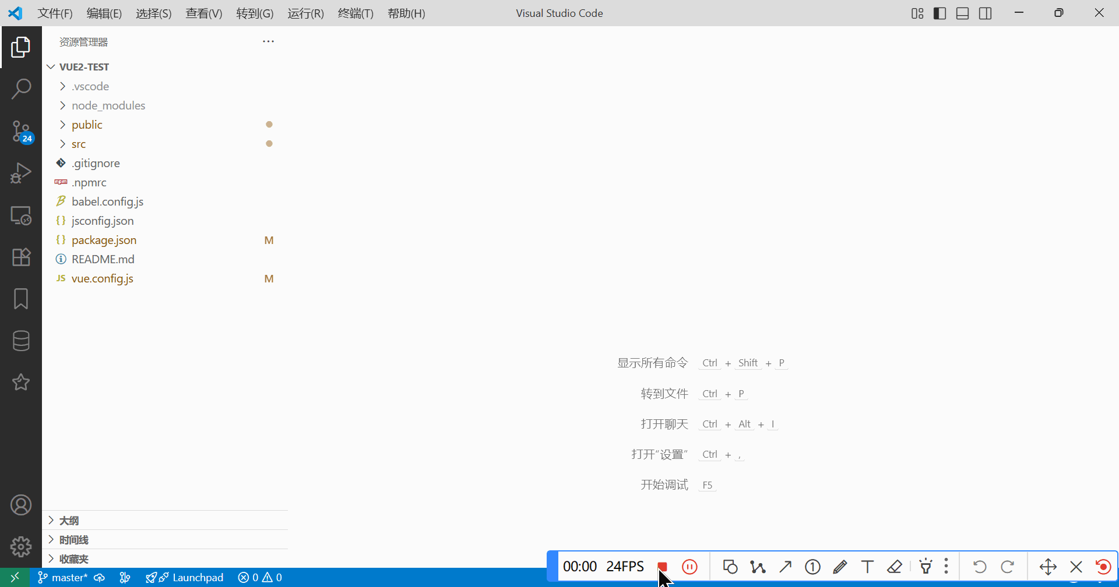
Task: Select the shapes drawing tool
Action: tap(730, 567)
